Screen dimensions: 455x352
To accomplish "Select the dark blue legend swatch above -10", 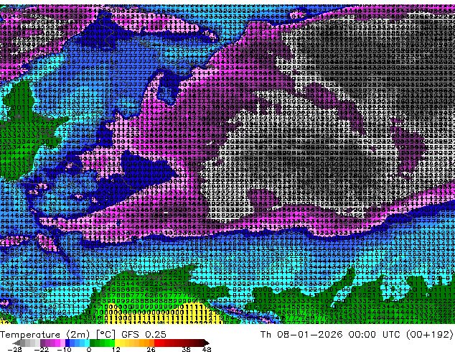I will coord(67,343).
